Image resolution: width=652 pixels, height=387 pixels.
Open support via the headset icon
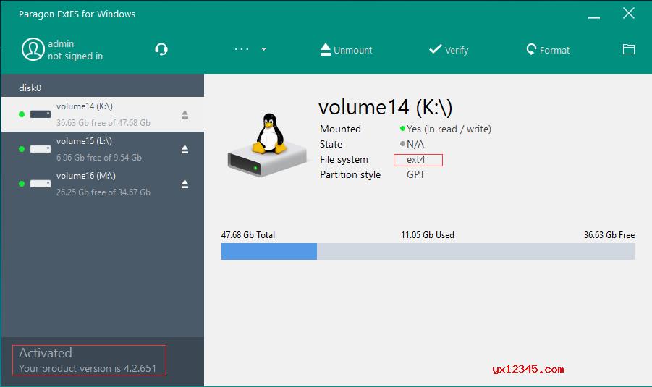tap(161, 49)
